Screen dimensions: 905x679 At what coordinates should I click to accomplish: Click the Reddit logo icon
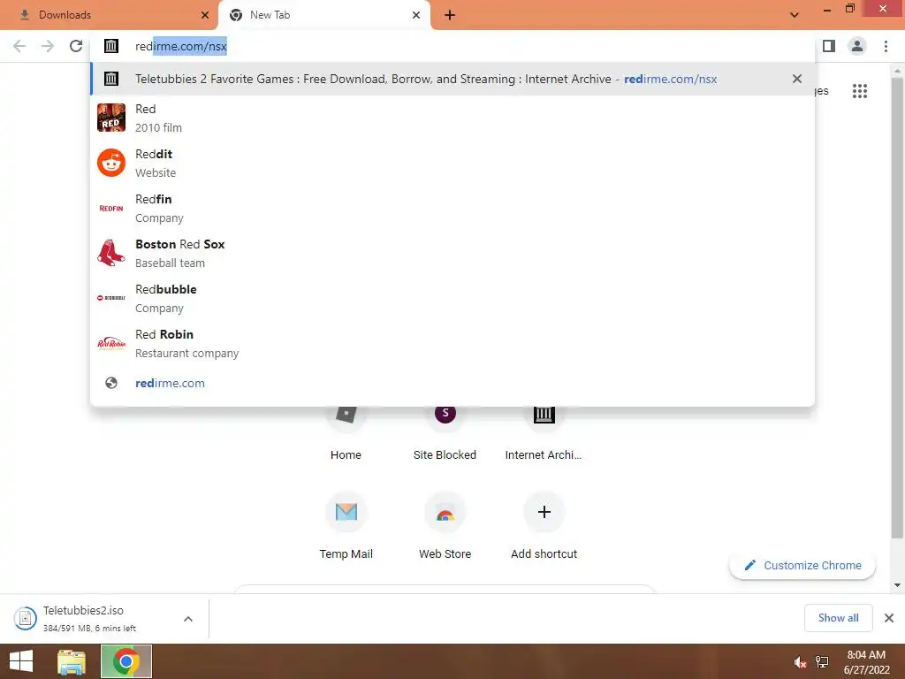pyautogui.click(x=111, y=163)
